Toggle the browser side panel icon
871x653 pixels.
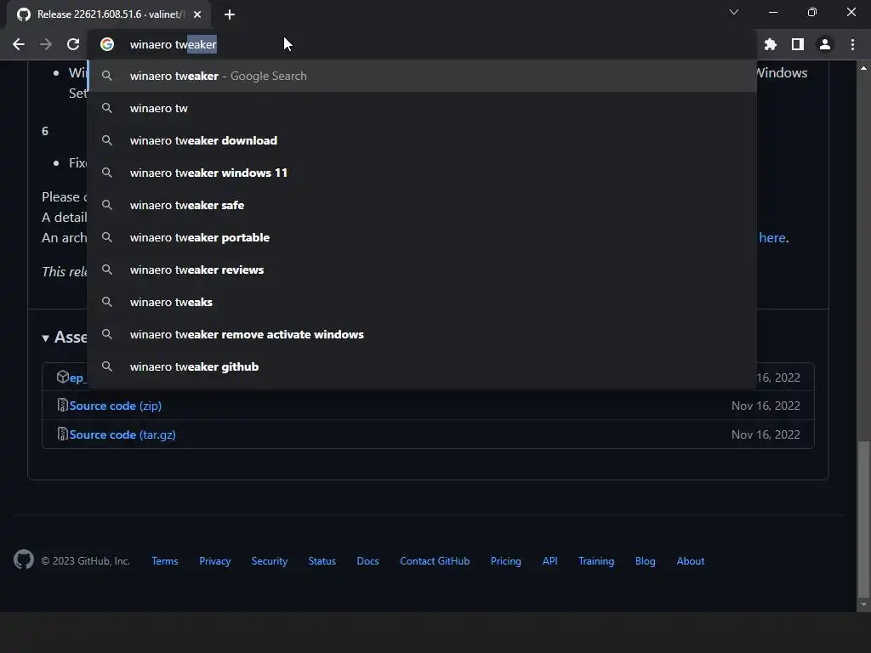798,44
